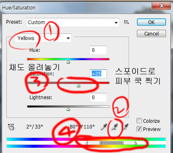Screen dimensions: 173x153
Task: Focus the Saturation +25 value field
Action: click(x=98, y=74)
